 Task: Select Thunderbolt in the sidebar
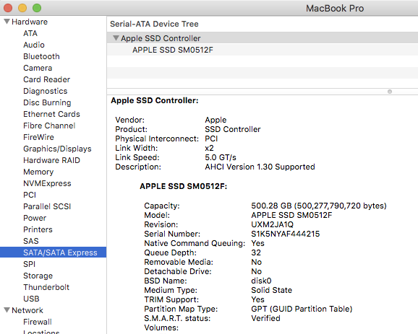click(x=46, y=287)
